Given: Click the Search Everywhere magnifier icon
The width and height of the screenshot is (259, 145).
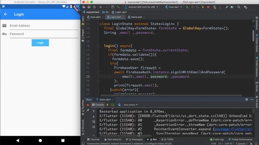Looking at the screenshot, I should pyautogui.click(x=239, y=7).
